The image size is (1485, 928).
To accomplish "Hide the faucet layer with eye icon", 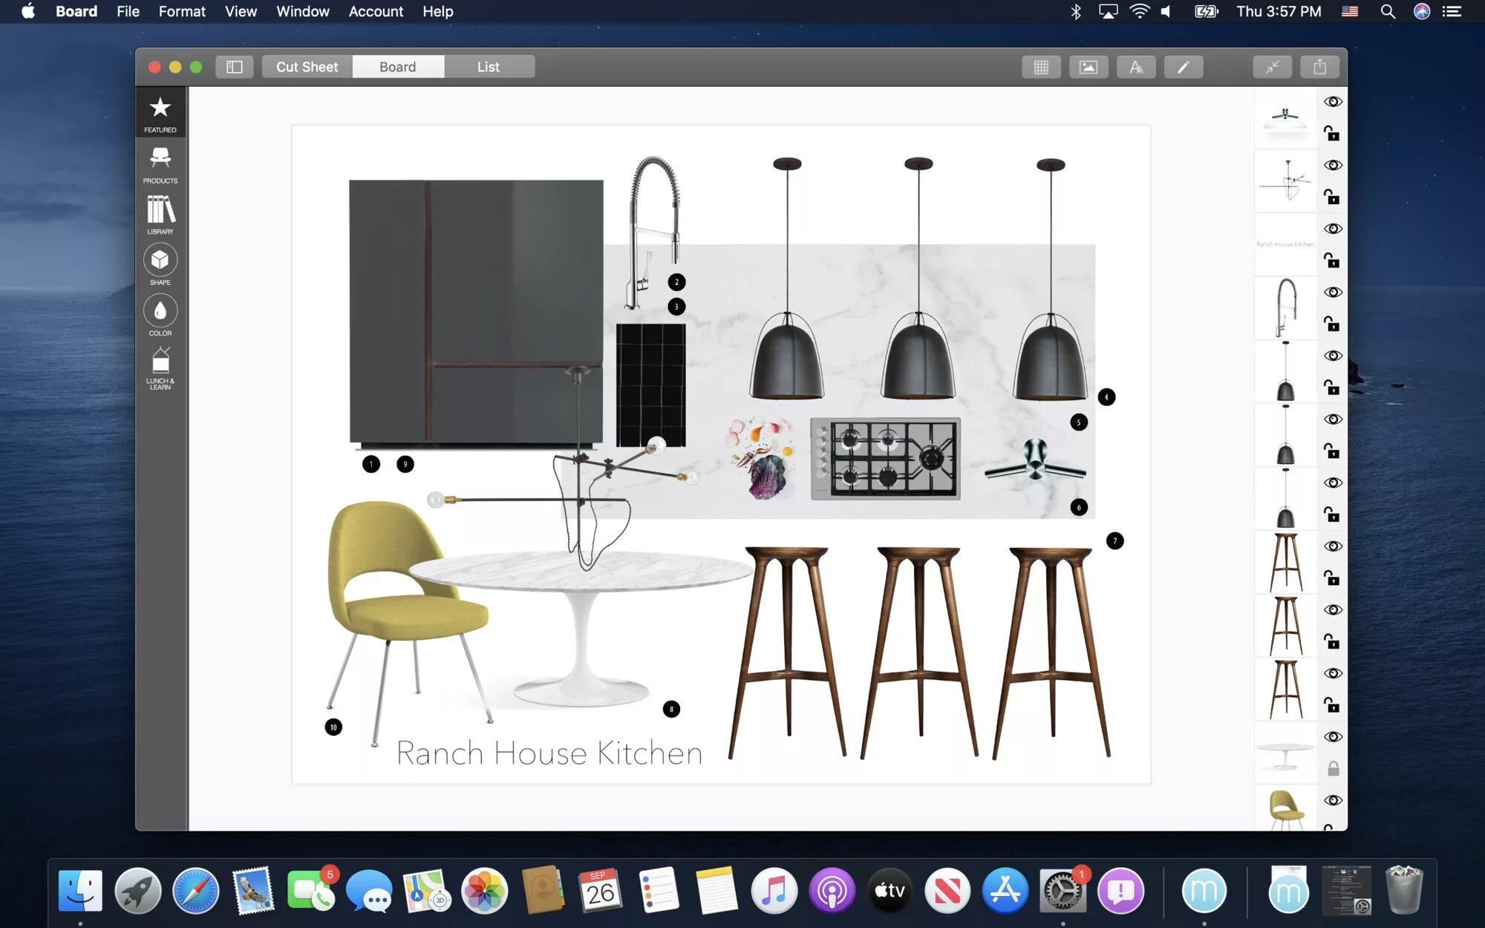I will coord(1333,293).
